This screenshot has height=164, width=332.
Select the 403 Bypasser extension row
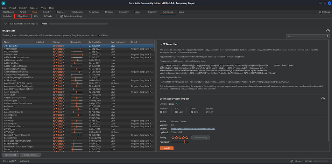coord(78,49)
